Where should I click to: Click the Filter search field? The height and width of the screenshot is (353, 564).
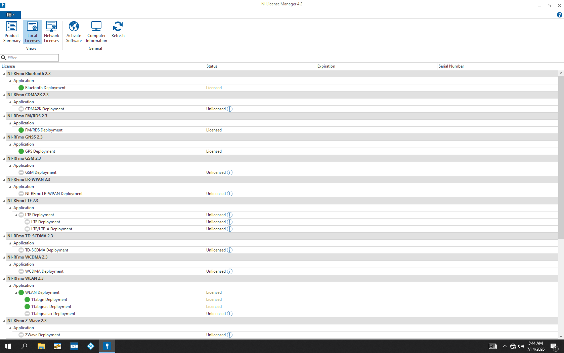(x=30, y=58)
